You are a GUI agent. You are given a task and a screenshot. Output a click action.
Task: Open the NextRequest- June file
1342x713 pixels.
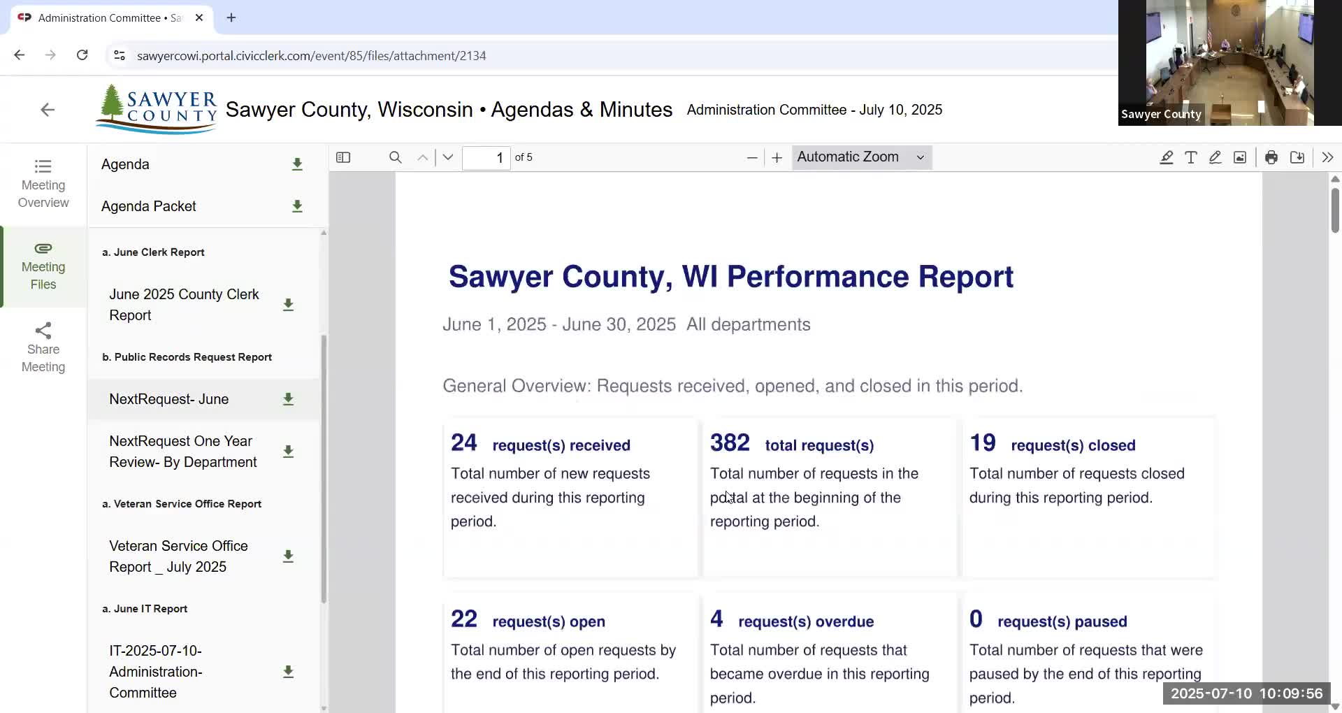tap(169, 399)
